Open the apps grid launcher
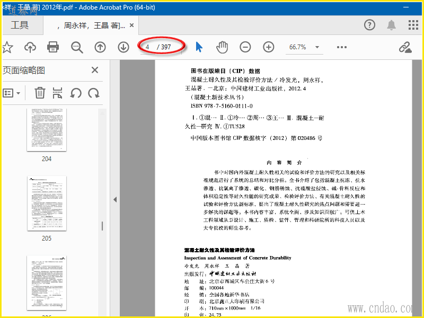424x318 pixels. (x=413, y=25)
